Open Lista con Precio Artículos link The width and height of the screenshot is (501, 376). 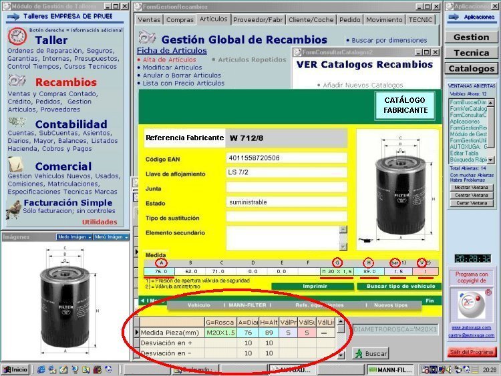183,83
